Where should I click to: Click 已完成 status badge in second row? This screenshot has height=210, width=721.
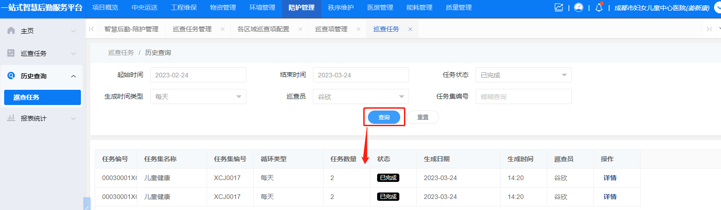coord(388,197)
